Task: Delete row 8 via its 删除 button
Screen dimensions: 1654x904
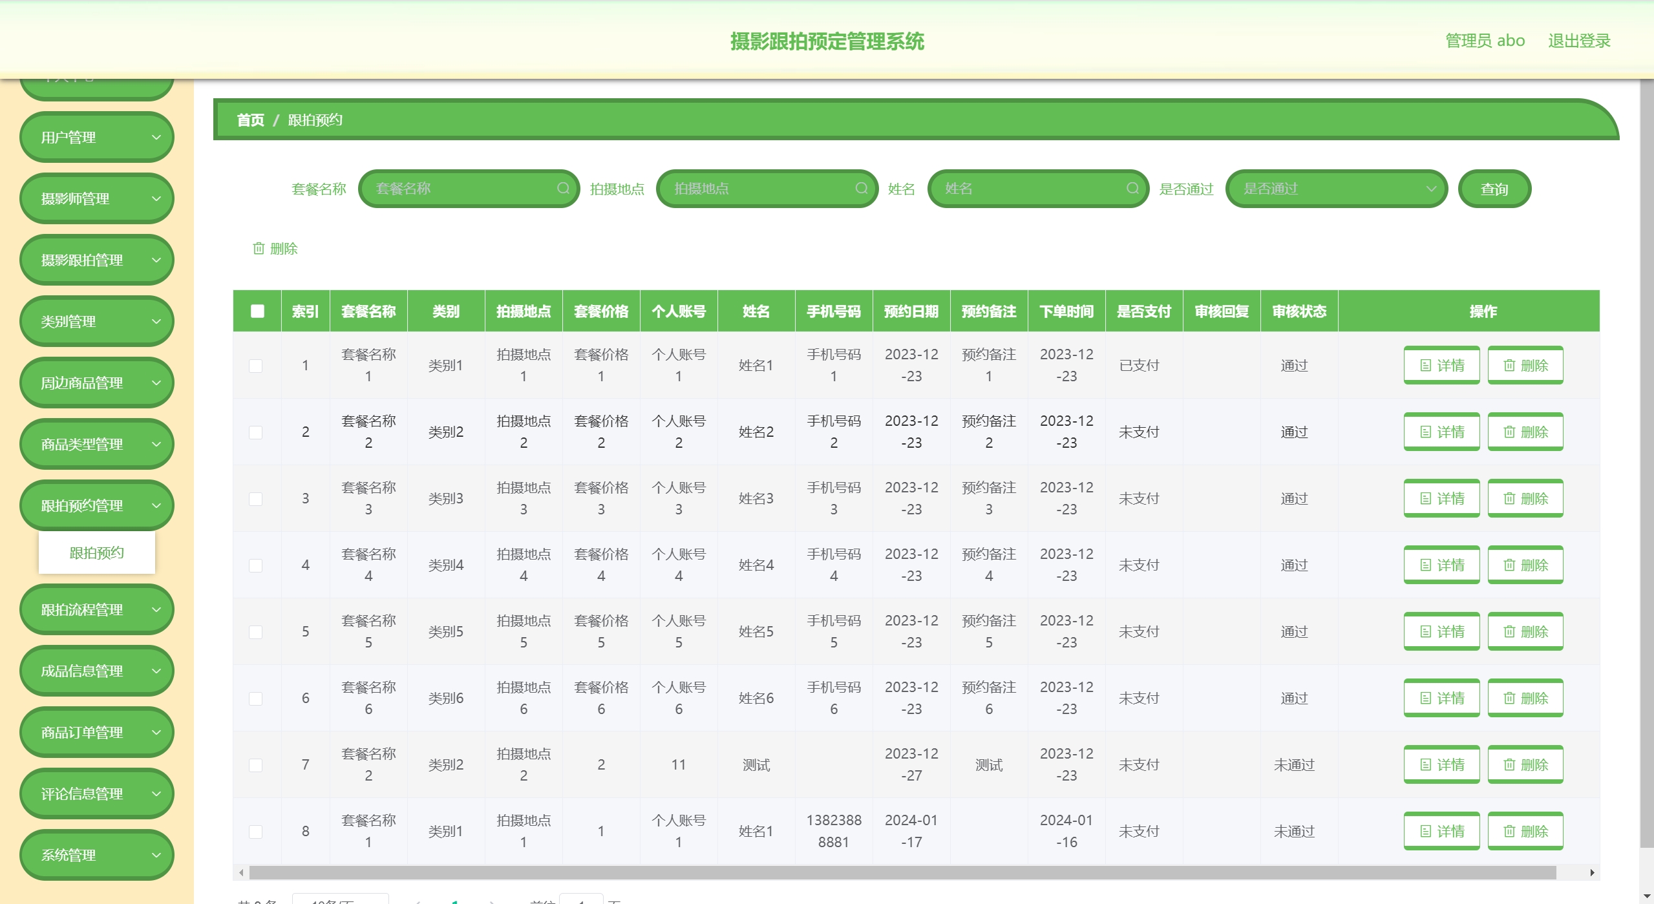Action: 1525,831
